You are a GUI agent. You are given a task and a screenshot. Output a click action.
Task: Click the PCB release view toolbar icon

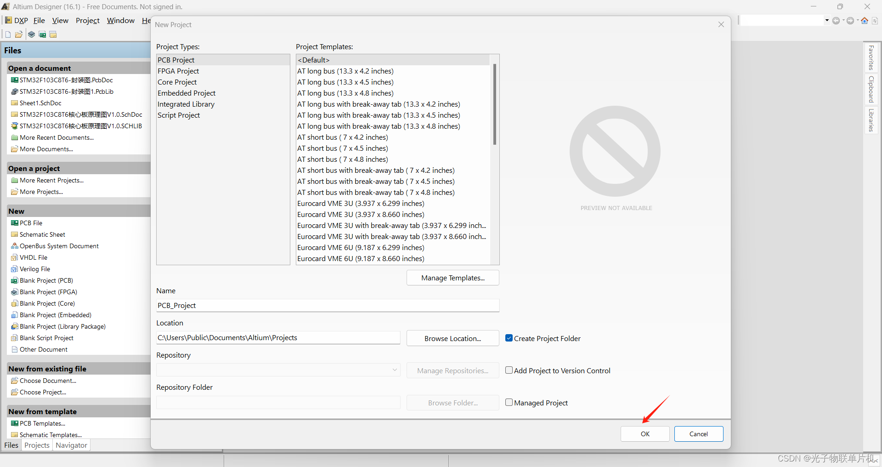click(x=42, y=34)
